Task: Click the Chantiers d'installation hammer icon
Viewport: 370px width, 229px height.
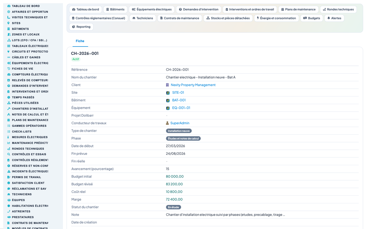Action: click(x=9, y=108)
